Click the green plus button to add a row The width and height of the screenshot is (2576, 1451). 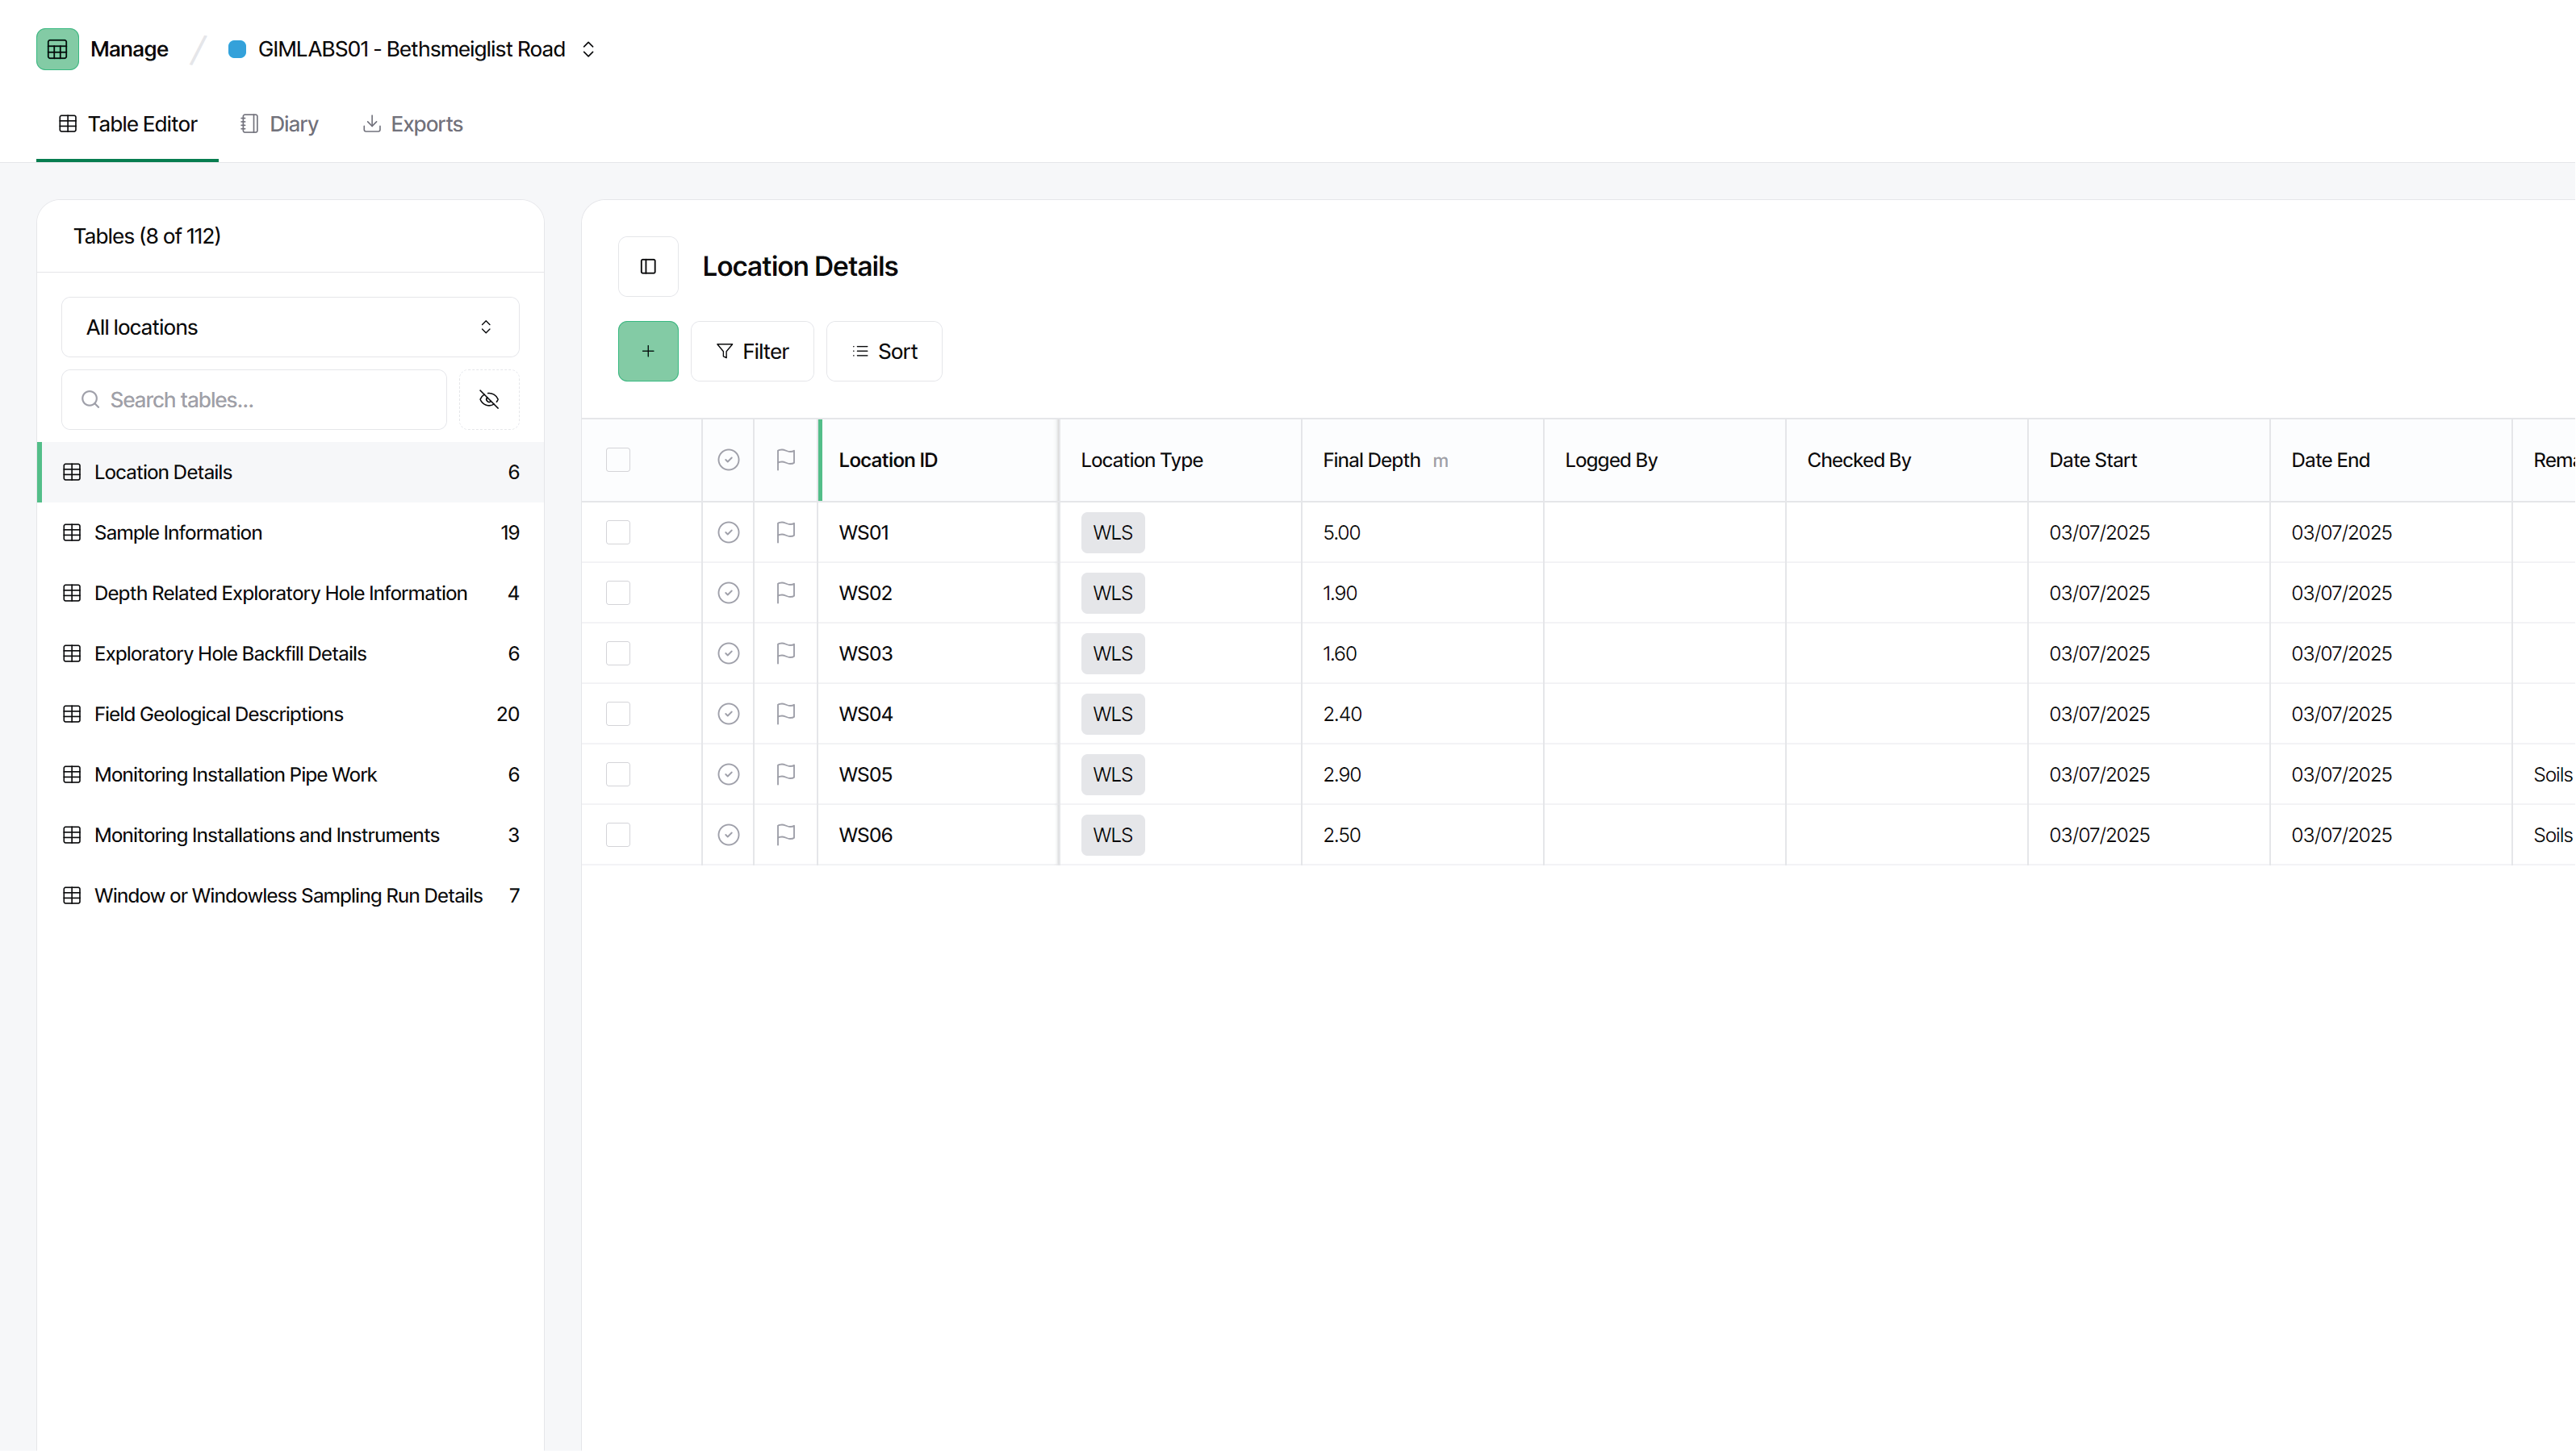click(x=648, y=351)
